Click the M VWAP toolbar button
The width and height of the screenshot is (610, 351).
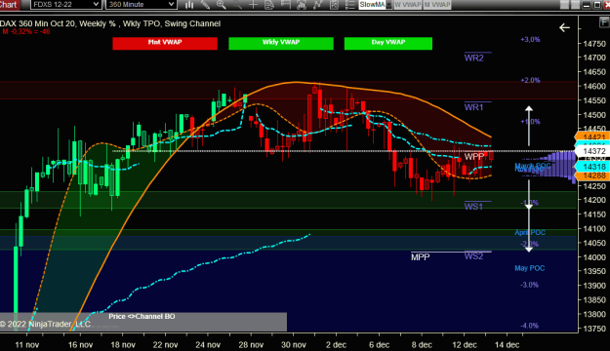coord(437,5)
